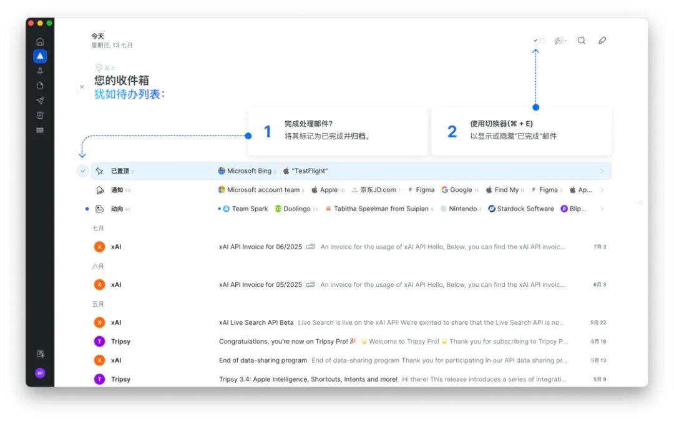674x421 pixels.
Task: Click the pin icon beside 已置顶
Action: click(99, 171)
